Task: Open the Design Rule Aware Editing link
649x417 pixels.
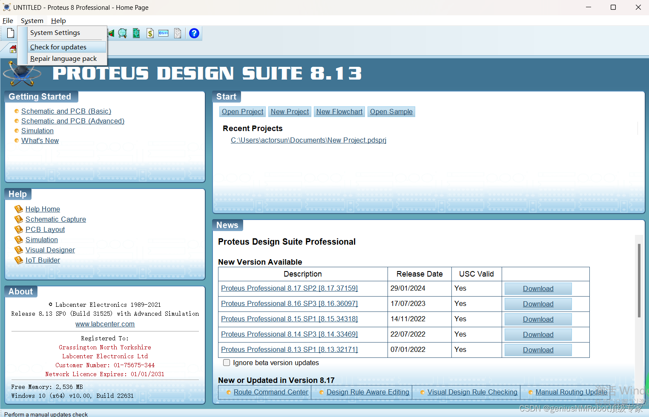Action: coord(368,392)
